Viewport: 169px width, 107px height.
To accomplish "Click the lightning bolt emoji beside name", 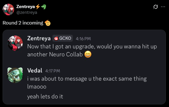I will coord(38,7).
